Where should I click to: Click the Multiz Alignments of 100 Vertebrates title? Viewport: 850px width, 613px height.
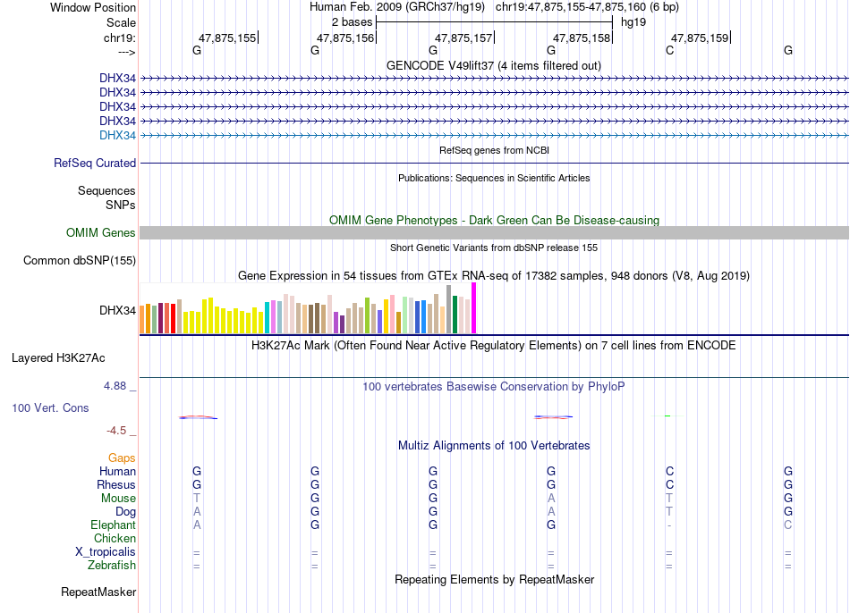click(x=494, y=446)
